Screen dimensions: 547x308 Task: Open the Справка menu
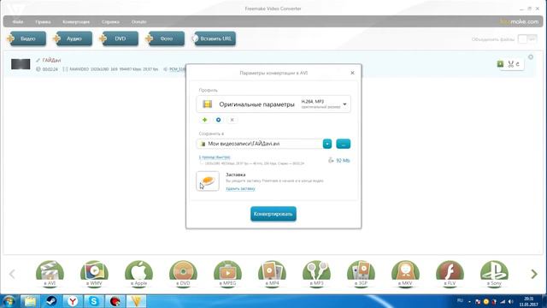[110, 21]
